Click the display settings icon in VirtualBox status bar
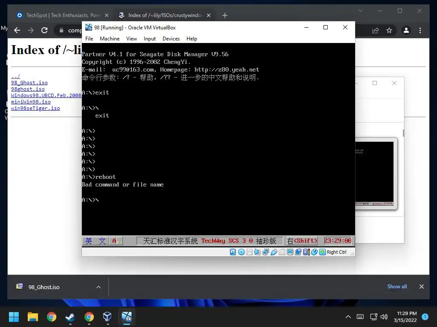 pos(290,252)
